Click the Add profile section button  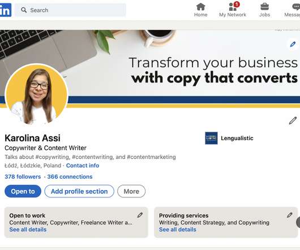(79, 191)
